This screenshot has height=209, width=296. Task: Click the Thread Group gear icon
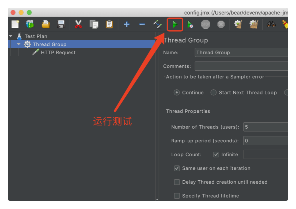[x=27, y=44]
